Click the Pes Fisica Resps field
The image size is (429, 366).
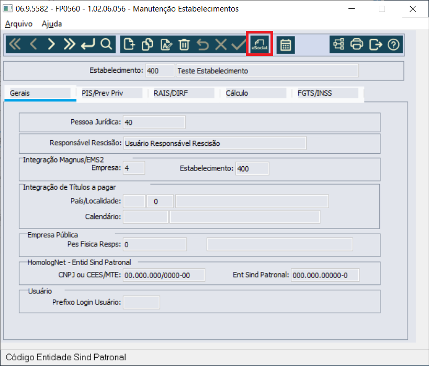pos(155,244)
